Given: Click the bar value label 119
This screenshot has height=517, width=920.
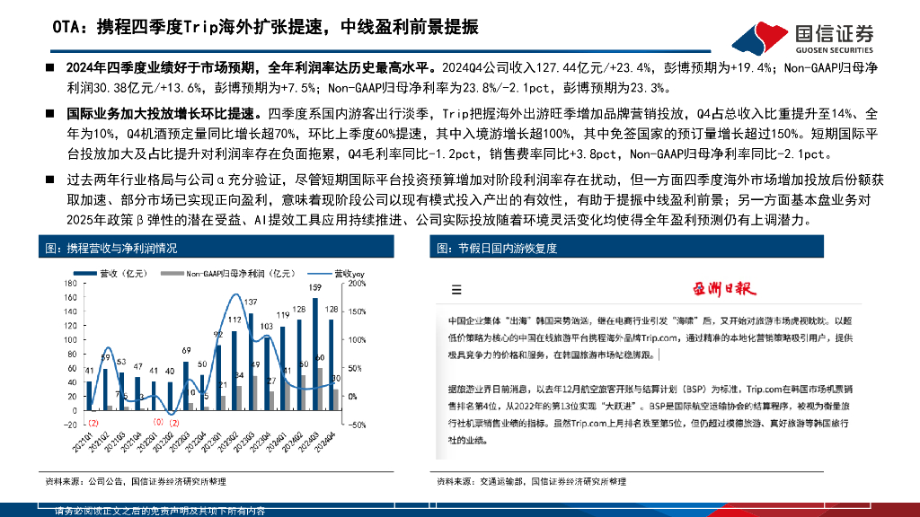Looking at the screenshot, I should point(283,315).
